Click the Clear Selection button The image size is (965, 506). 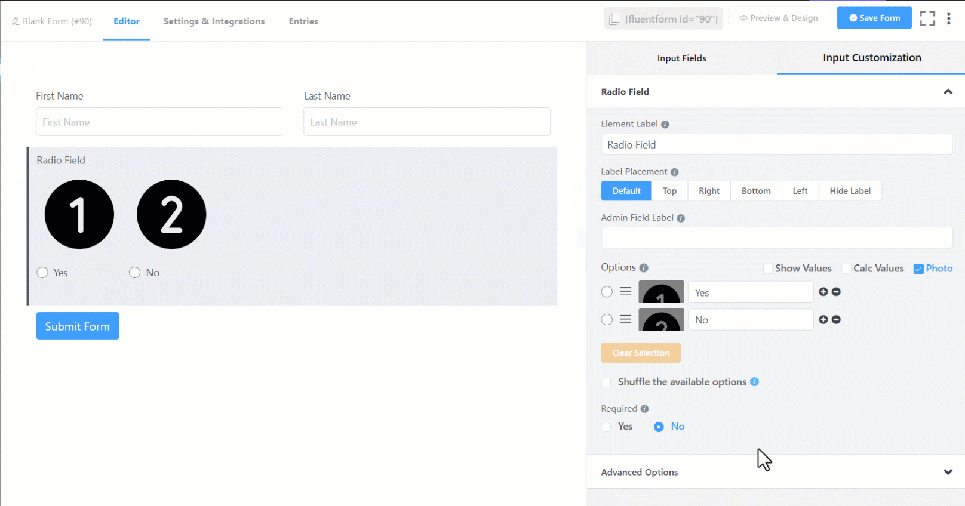(x=641, y=353)
